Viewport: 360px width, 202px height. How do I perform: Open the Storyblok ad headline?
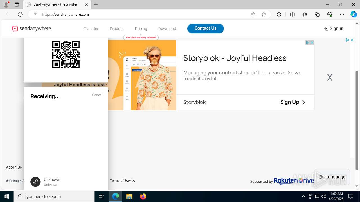[x=235, y=58]
